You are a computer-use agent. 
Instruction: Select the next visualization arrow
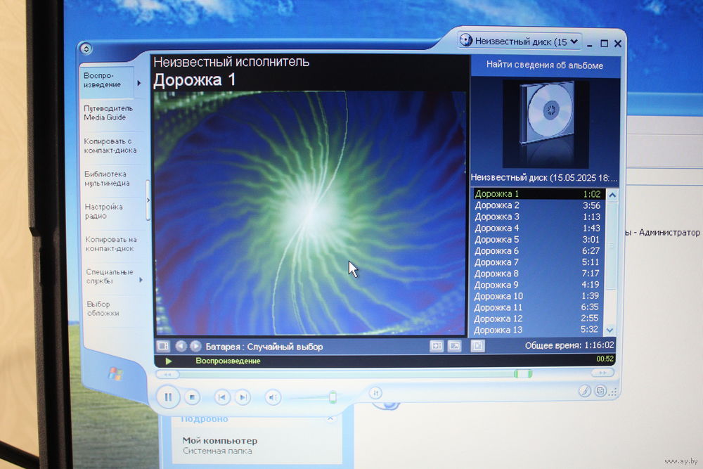tap(195, 346)
